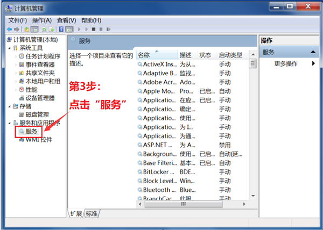The image size is (323, 230).
Task: Switch to the 标准 tab
Action: tap(92, 213)
